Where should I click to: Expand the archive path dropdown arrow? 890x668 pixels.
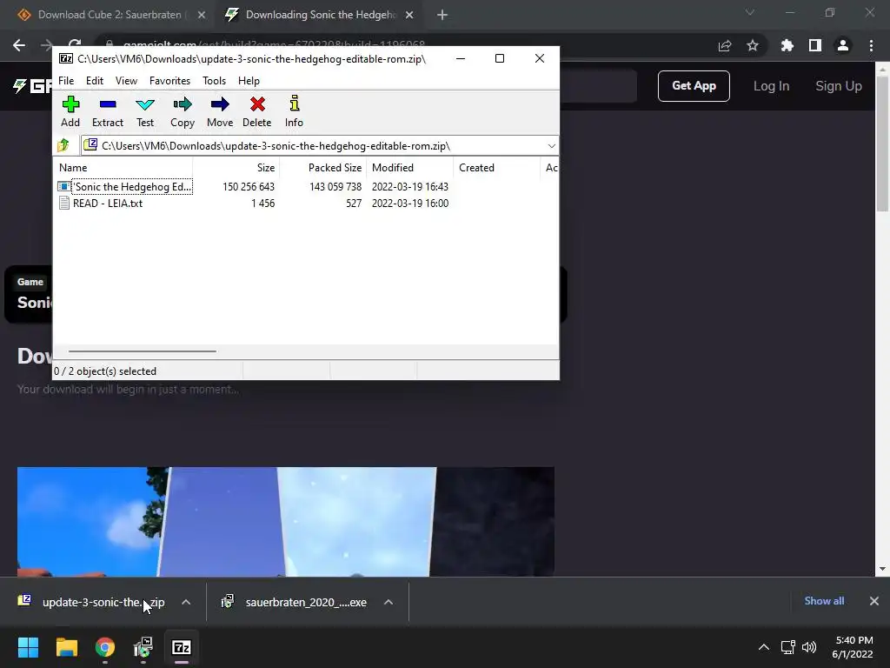[x=551, y=146]
